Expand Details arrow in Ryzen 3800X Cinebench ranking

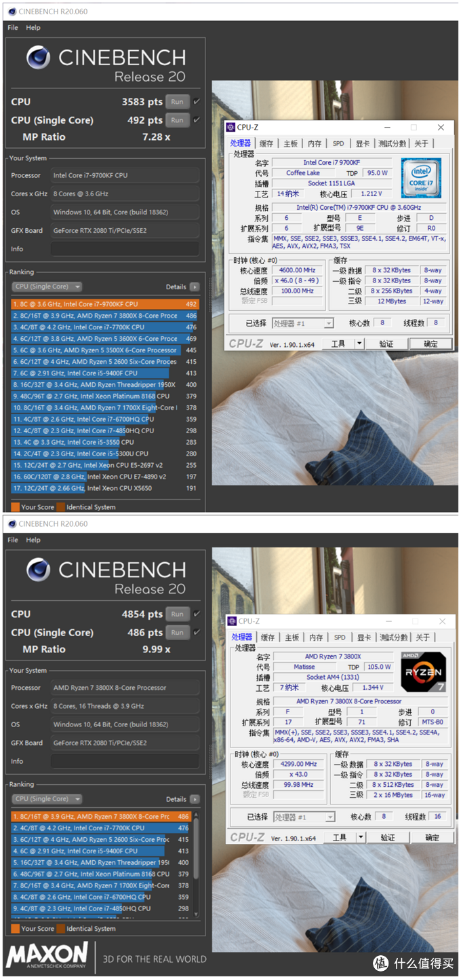click(195, 799)
